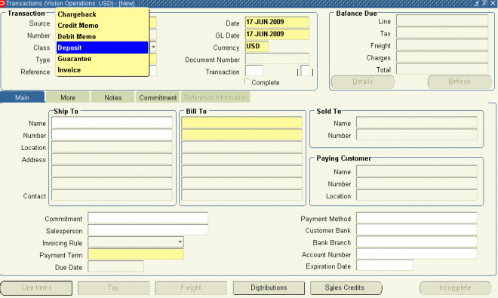Switch to the More tab
Screen dimensions: 498x298
[68, 97]
